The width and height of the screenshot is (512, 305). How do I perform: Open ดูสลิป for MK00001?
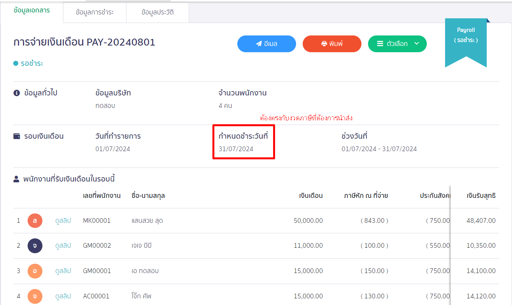[x=63, y=220]
